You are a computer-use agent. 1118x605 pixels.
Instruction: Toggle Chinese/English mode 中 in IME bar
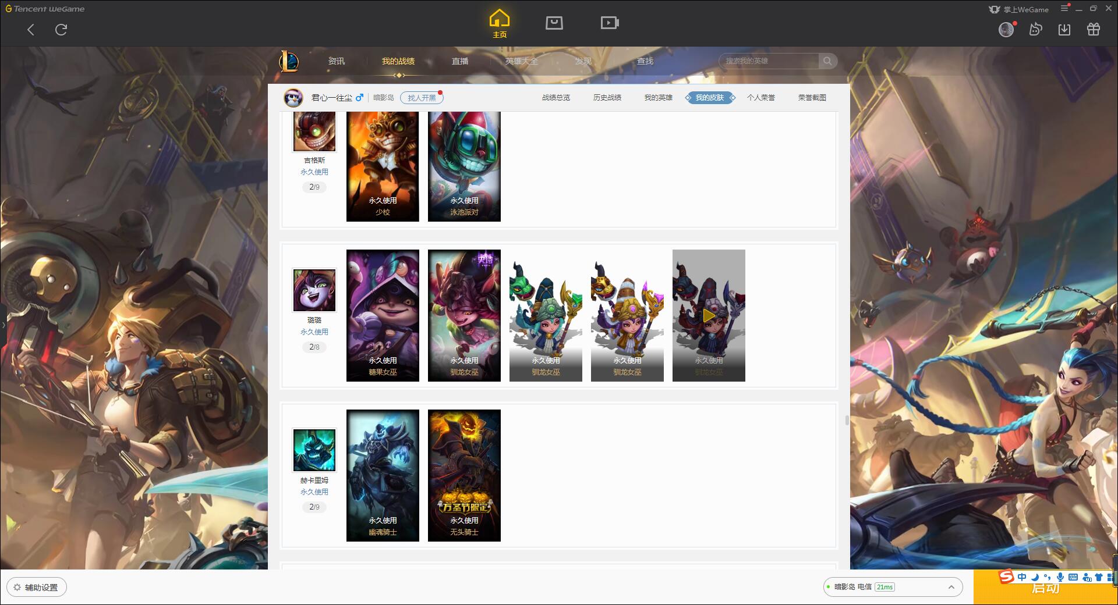[x=1022, y=577]
